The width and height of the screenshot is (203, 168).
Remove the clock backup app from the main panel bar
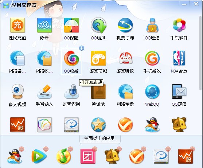[x=168, y=149]
